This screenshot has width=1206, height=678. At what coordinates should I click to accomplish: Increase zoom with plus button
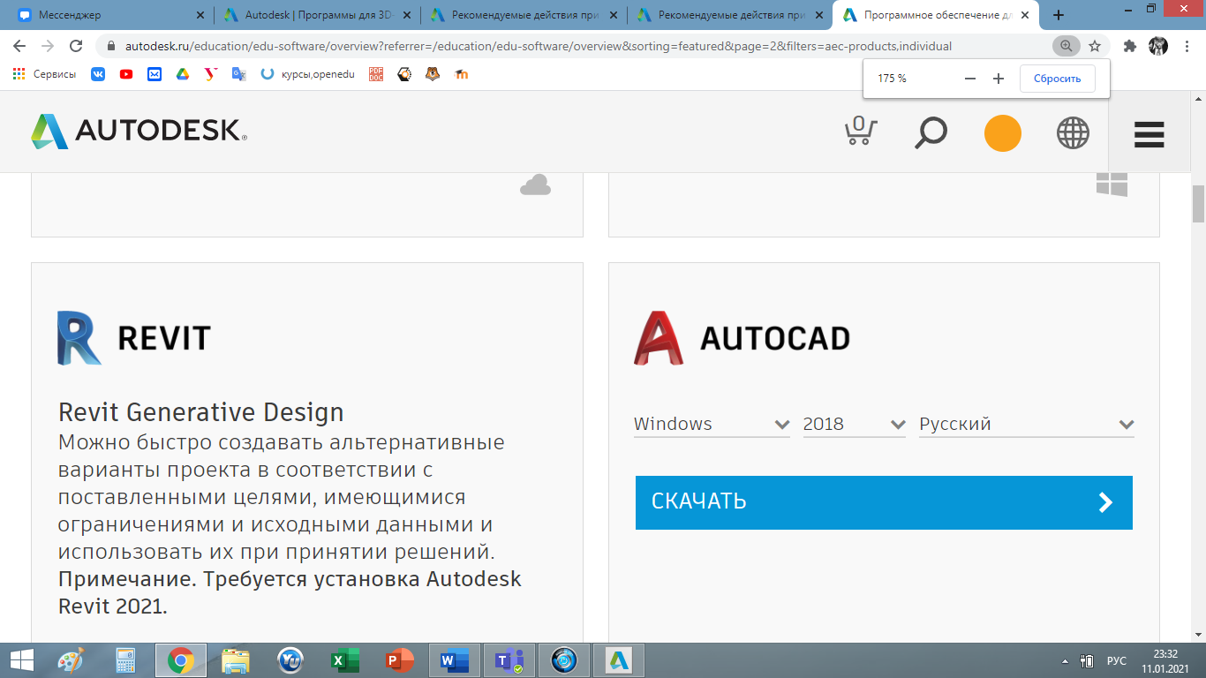point(999,79)
